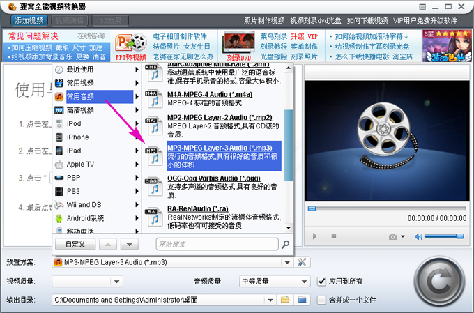Expand the PS3 submenu arrow
The height and width of the screenshot is (313, 474).
coord(137,191)
